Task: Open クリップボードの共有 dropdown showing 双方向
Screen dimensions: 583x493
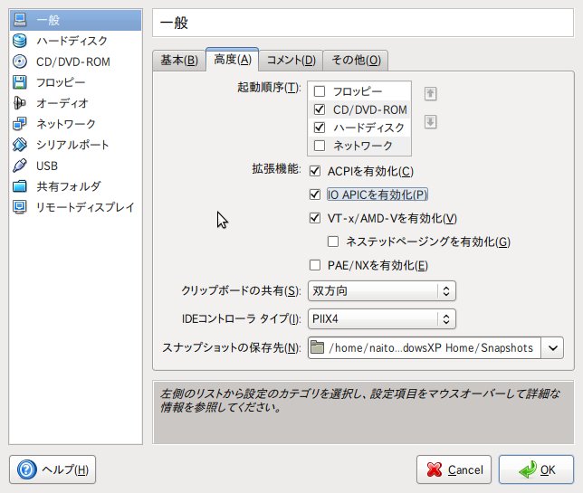Action: coord(382,290)
